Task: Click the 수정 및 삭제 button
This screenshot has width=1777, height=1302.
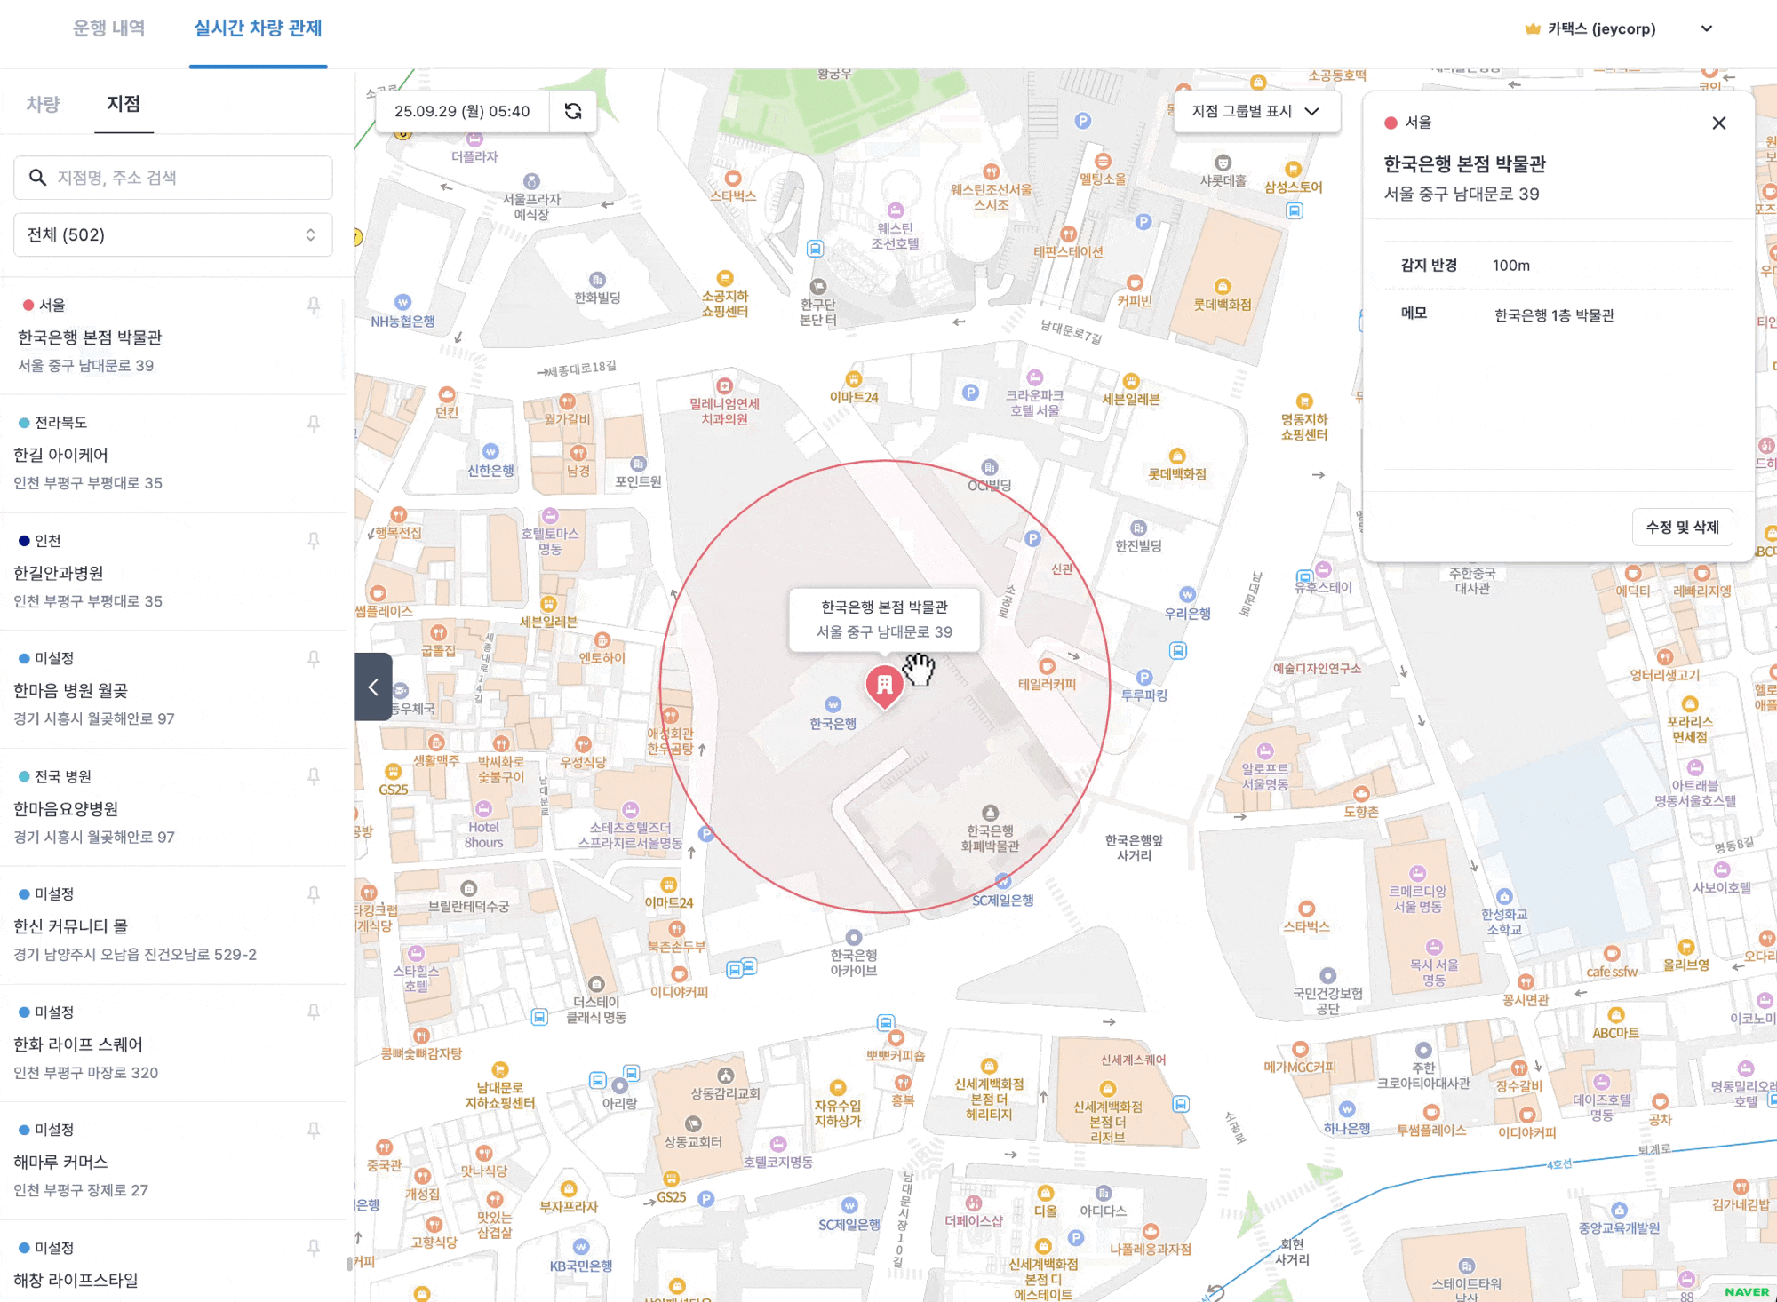Action: click(x=1682, y=528)
